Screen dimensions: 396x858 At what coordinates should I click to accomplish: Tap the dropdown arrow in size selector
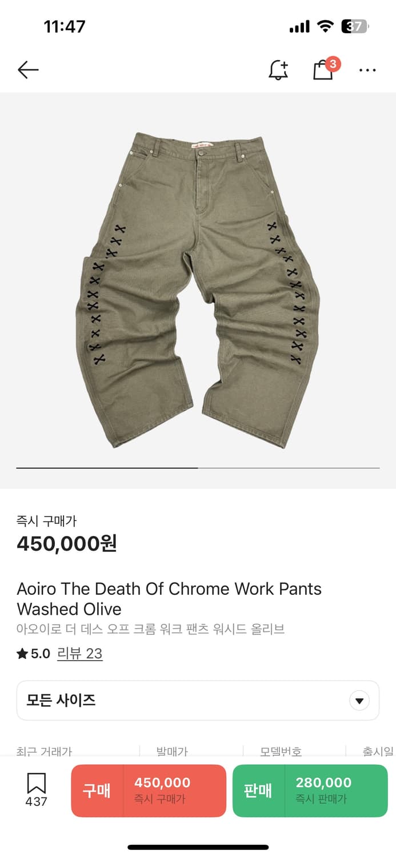coord(359,700)
